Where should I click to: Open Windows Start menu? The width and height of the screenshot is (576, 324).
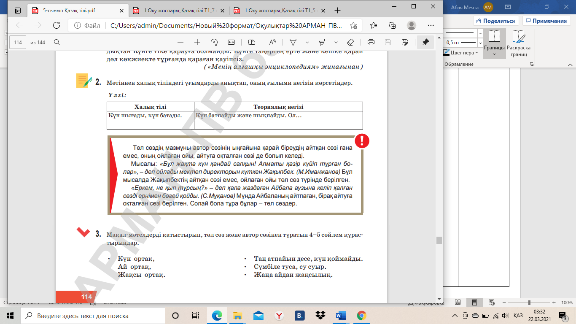(10, 316)
